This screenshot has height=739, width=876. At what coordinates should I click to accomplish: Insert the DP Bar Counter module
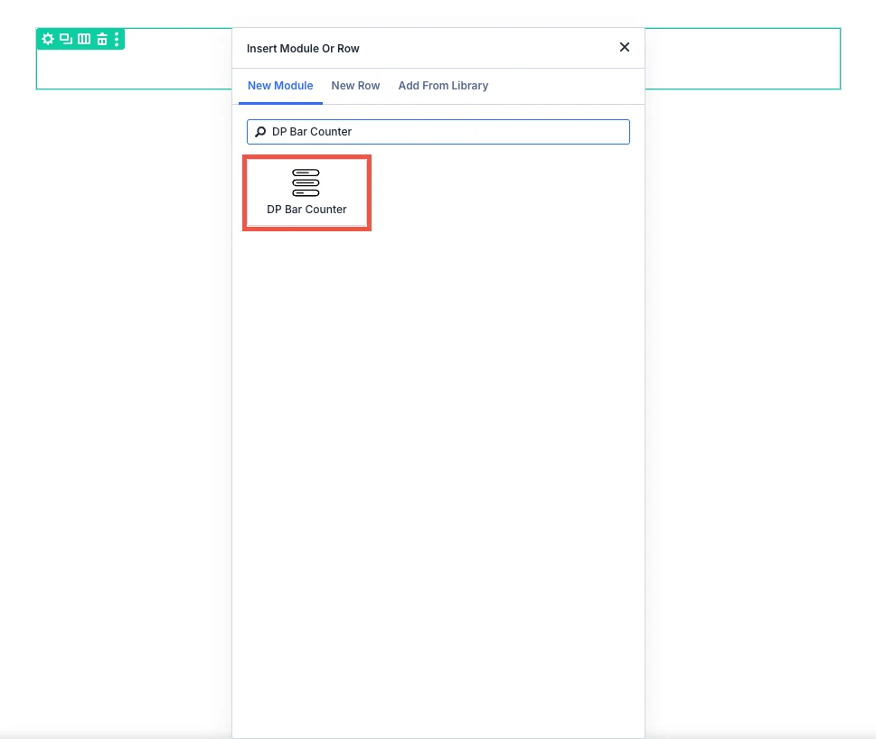pos(306,192)
